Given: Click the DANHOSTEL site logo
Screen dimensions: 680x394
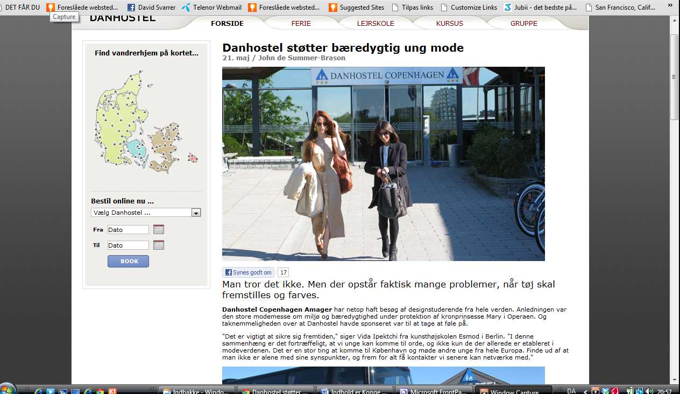Looking at the screenshot, I should click(122, 18).
